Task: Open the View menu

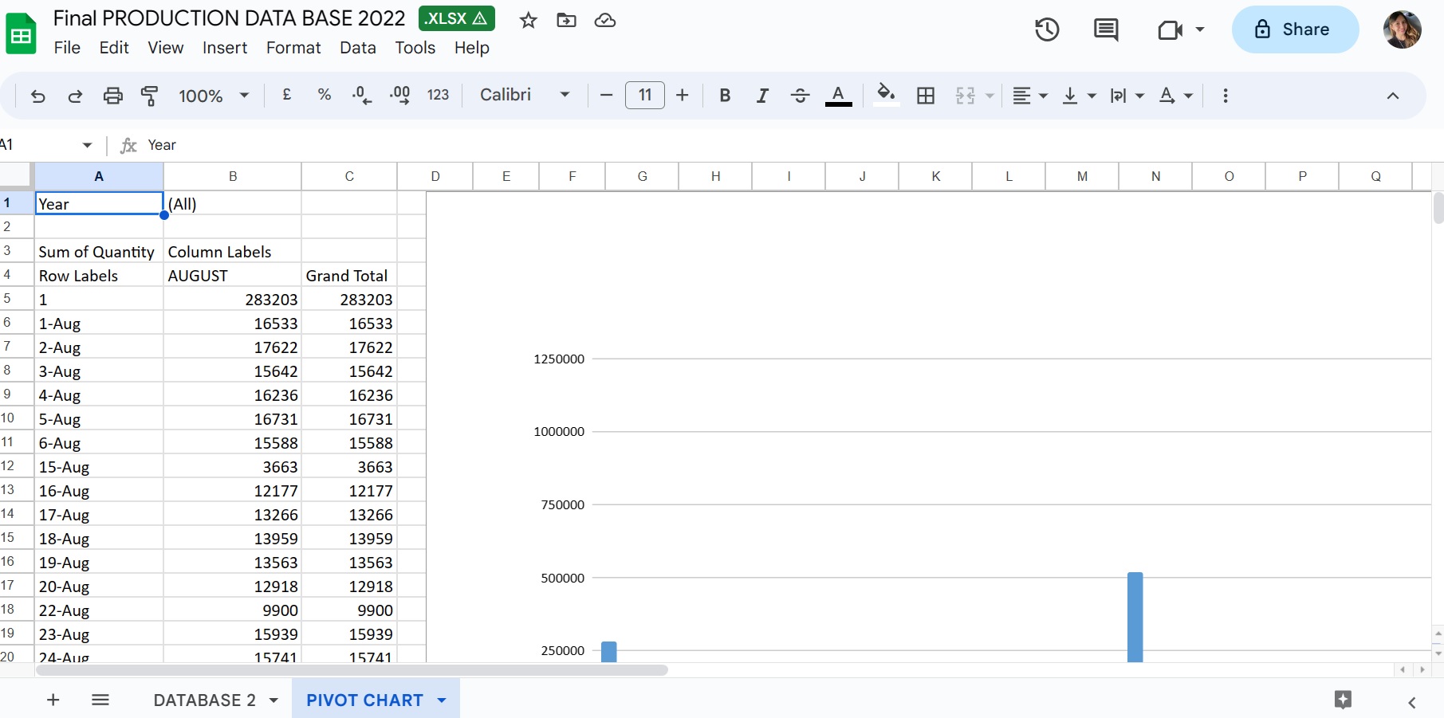Action: [x=166, y=48]
